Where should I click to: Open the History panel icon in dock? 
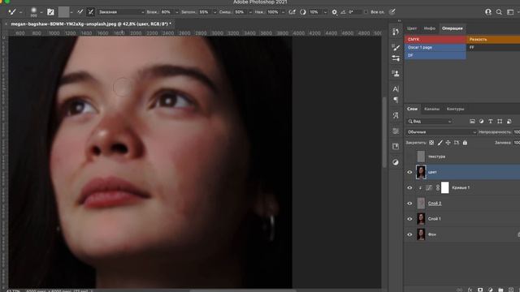point(396,32)
